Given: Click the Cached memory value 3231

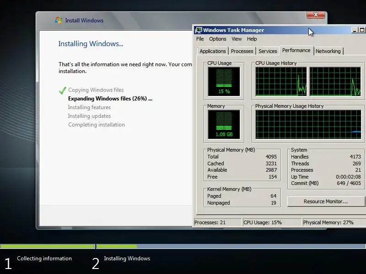Looking at the screenshot, I should pos(271,163).
